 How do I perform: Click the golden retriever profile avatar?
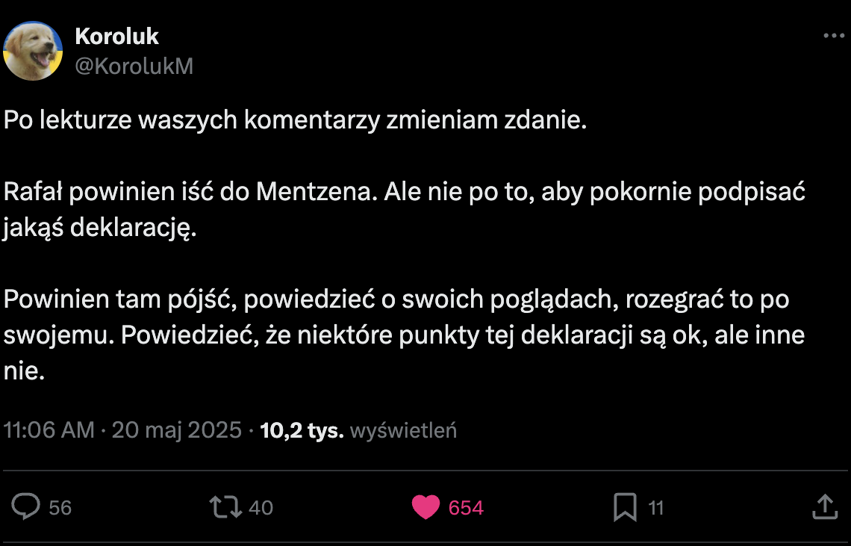pyautogui.click(x=33, y=51)
